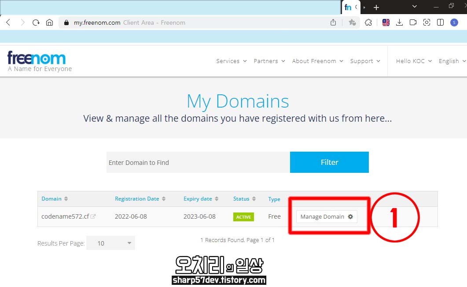
Task: Sort by the Registration Date column
Action: pos(137,199)
